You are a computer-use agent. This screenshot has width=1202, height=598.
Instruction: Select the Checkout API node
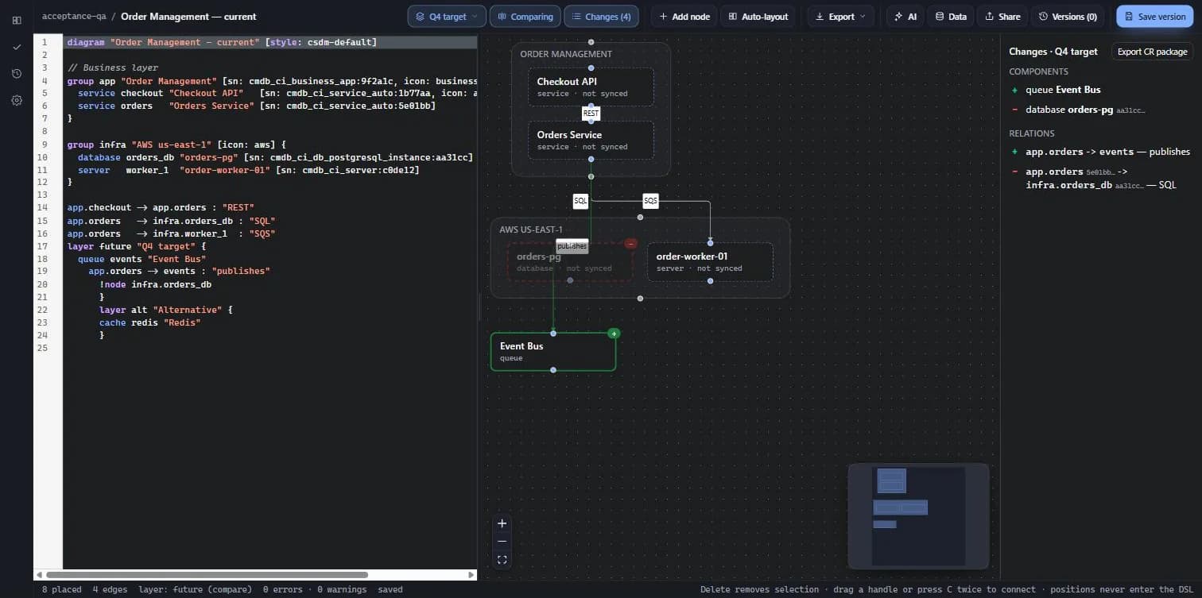pyautogui.click(x=591, y=87)
